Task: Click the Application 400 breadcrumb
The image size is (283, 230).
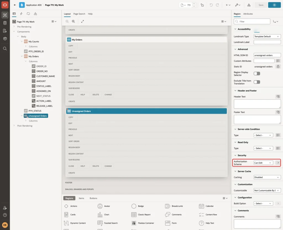Action: point(34,5)
